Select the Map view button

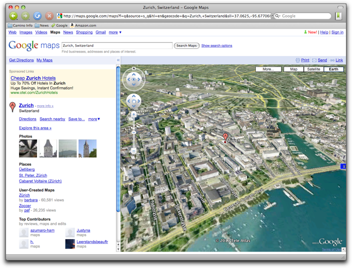point(294,69)
